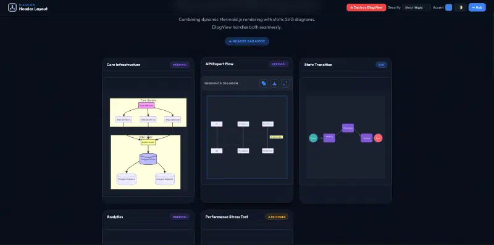This screenshot has width=494, height=245.
Task: Click the green Start node in State Transition
Action: (x=313, y=138)
